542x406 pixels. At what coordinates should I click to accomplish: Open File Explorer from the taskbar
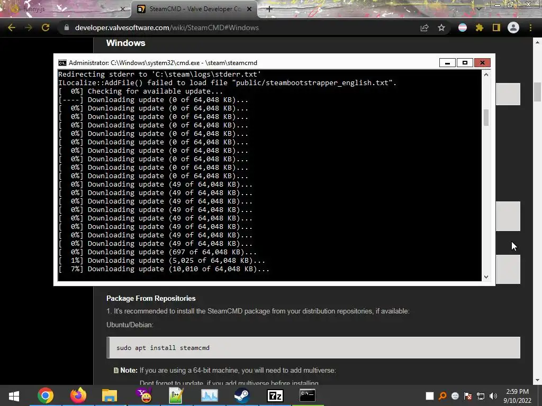tap(110, 395)
